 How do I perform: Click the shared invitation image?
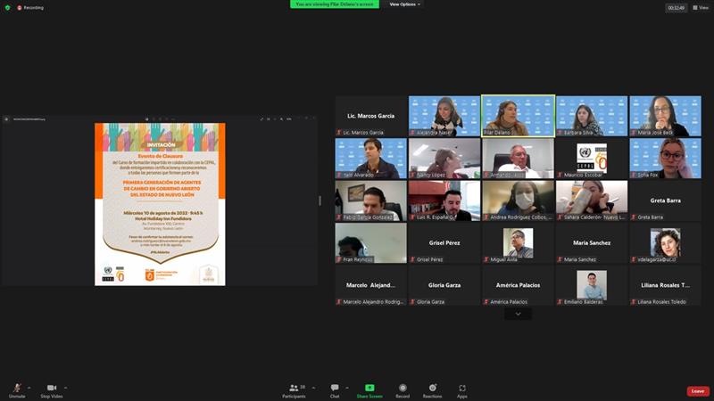(x=160, y=204)
